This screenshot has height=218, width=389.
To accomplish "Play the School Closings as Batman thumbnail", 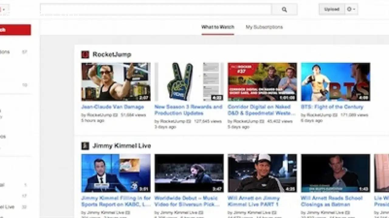I will click(x=336, y=173).
